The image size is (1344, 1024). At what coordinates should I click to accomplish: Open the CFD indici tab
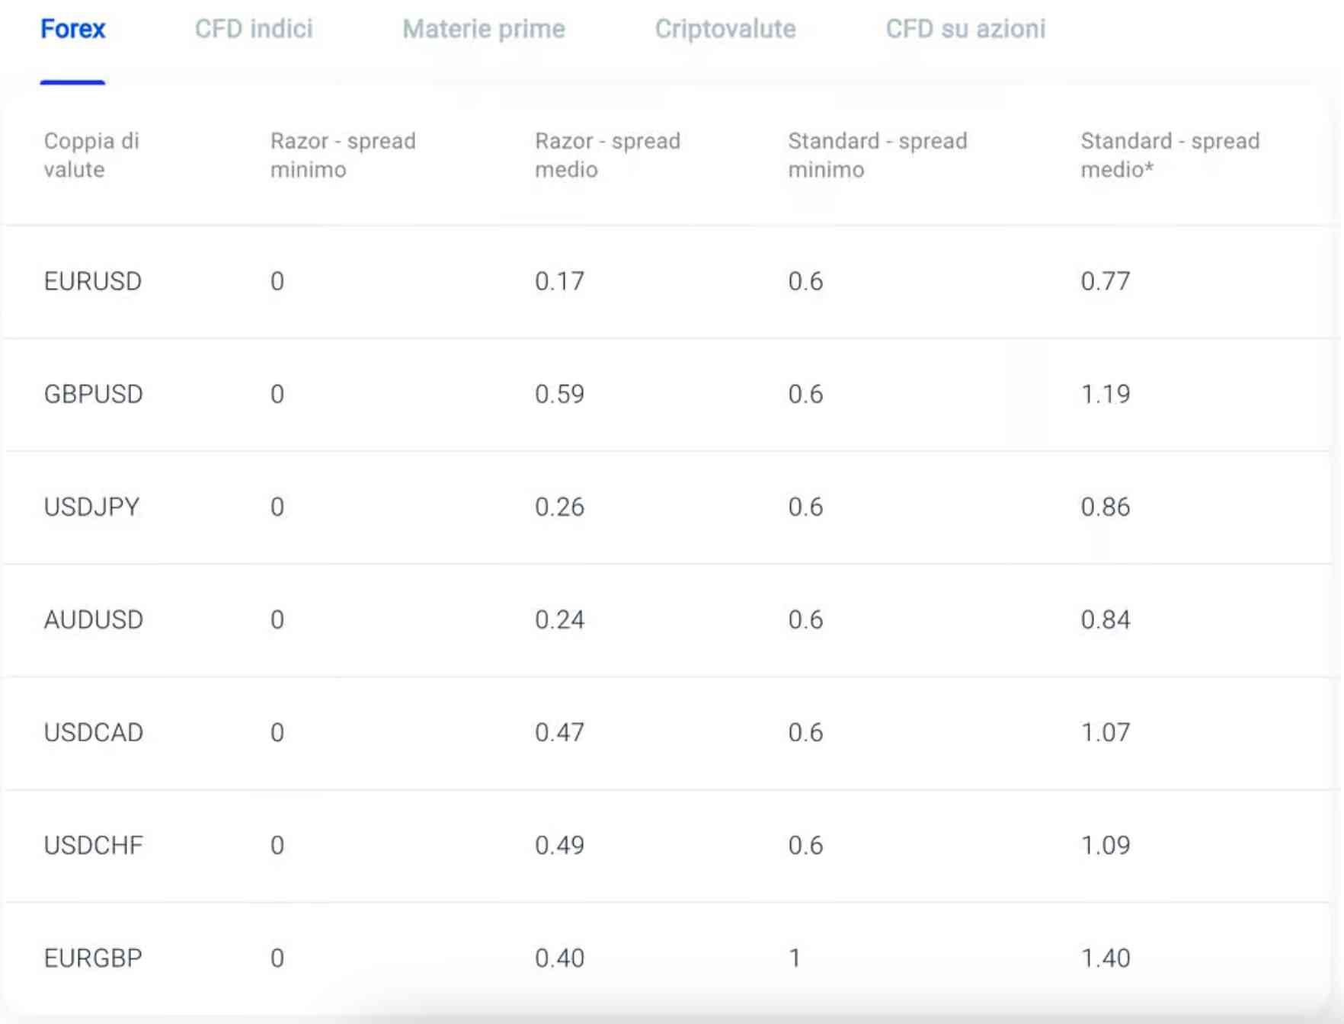tap(254, 29)
